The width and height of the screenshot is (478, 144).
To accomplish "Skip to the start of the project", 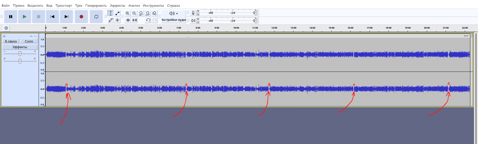I will pyautogui.click(x=52, y=17).
